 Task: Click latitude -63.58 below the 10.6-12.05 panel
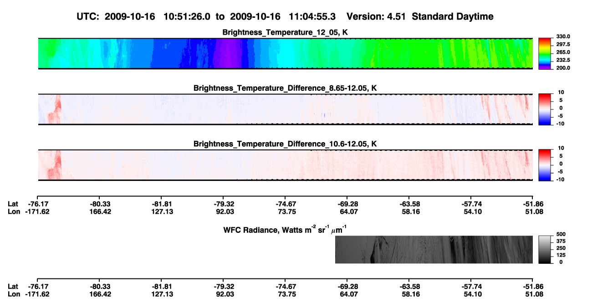point(409,204)
